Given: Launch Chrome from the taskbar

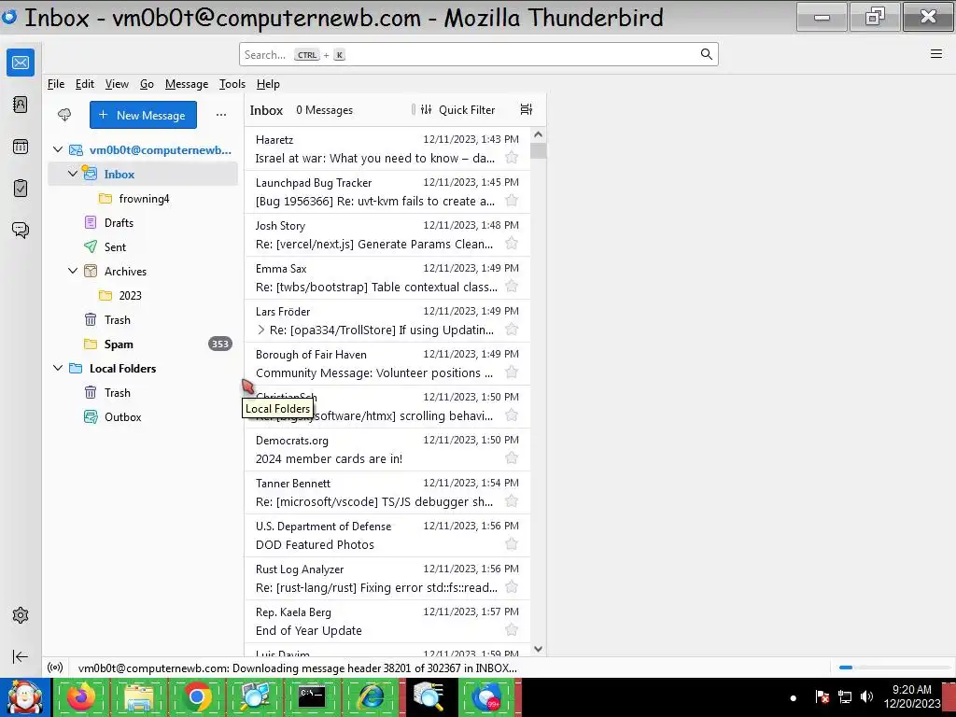Looking at the screenshot, I should click(x=196, y=696).
